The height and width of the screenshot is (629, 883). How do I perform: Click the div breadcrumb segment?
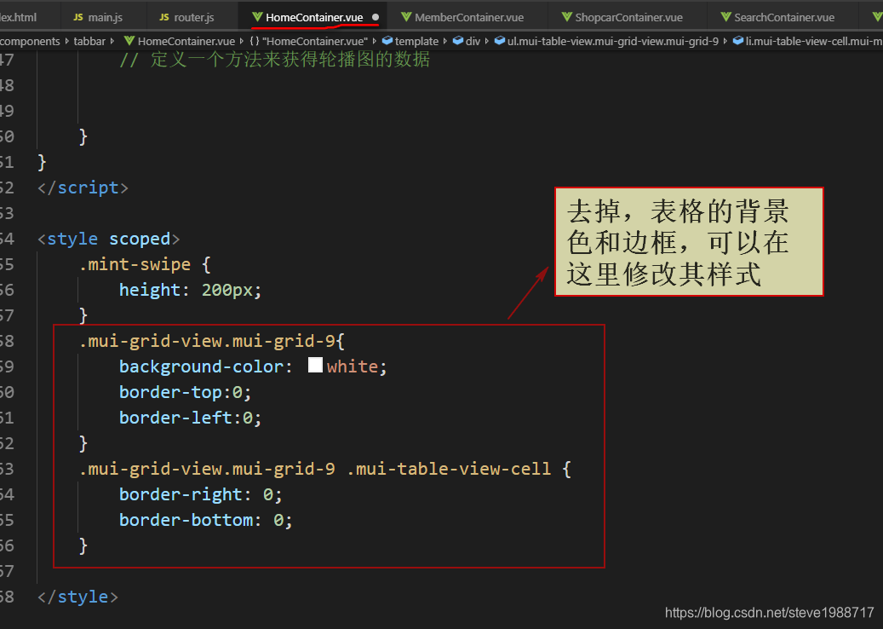pyautogui.click(x=473, y=41)
